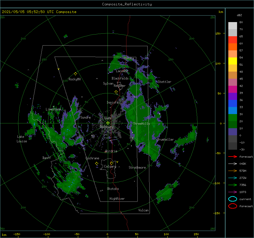Click the RedDeer city label
Viewport: 254px width, 238px height.
coord(120,86)
